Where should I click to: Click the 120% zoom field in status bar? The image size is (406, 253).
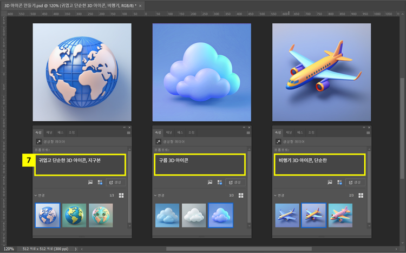(9, 249)
